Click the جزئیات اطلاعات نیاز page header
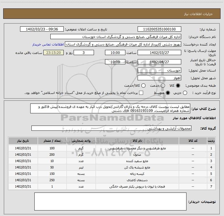Viewport: 224px width, 216px height. pos(198,14)
